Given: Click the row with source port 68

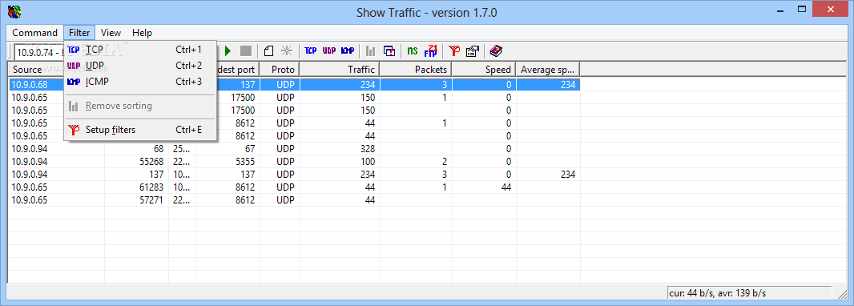Looking at the screenshot, I should (294, 149).
